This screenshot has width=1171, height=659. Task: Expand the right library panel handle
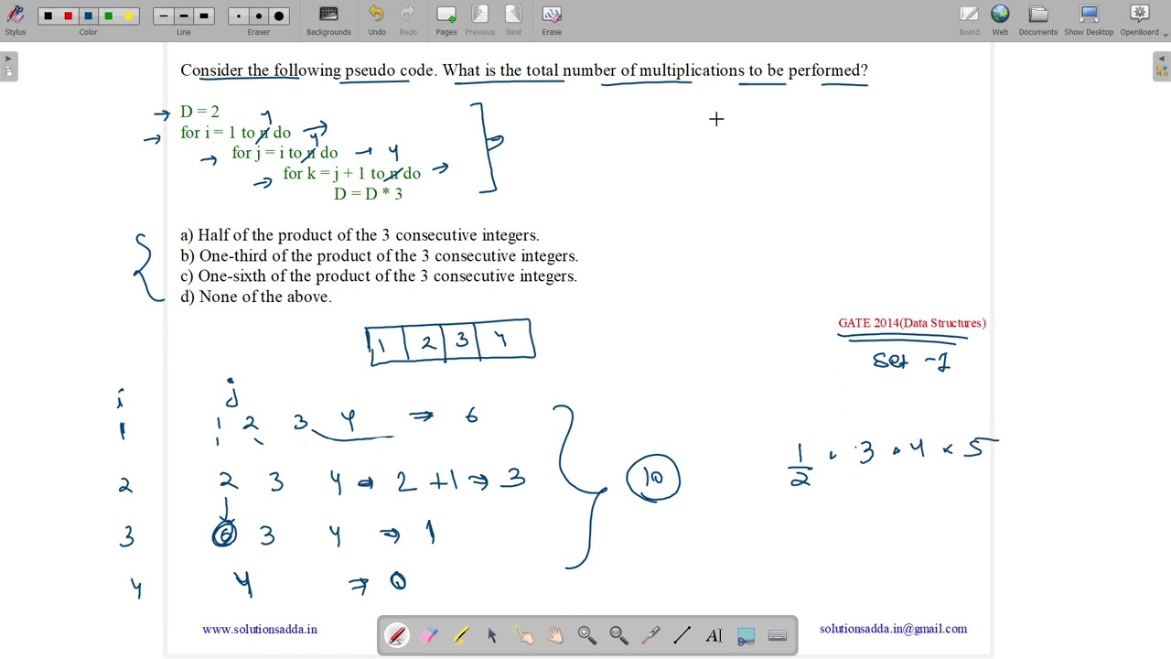[1162, 67]
